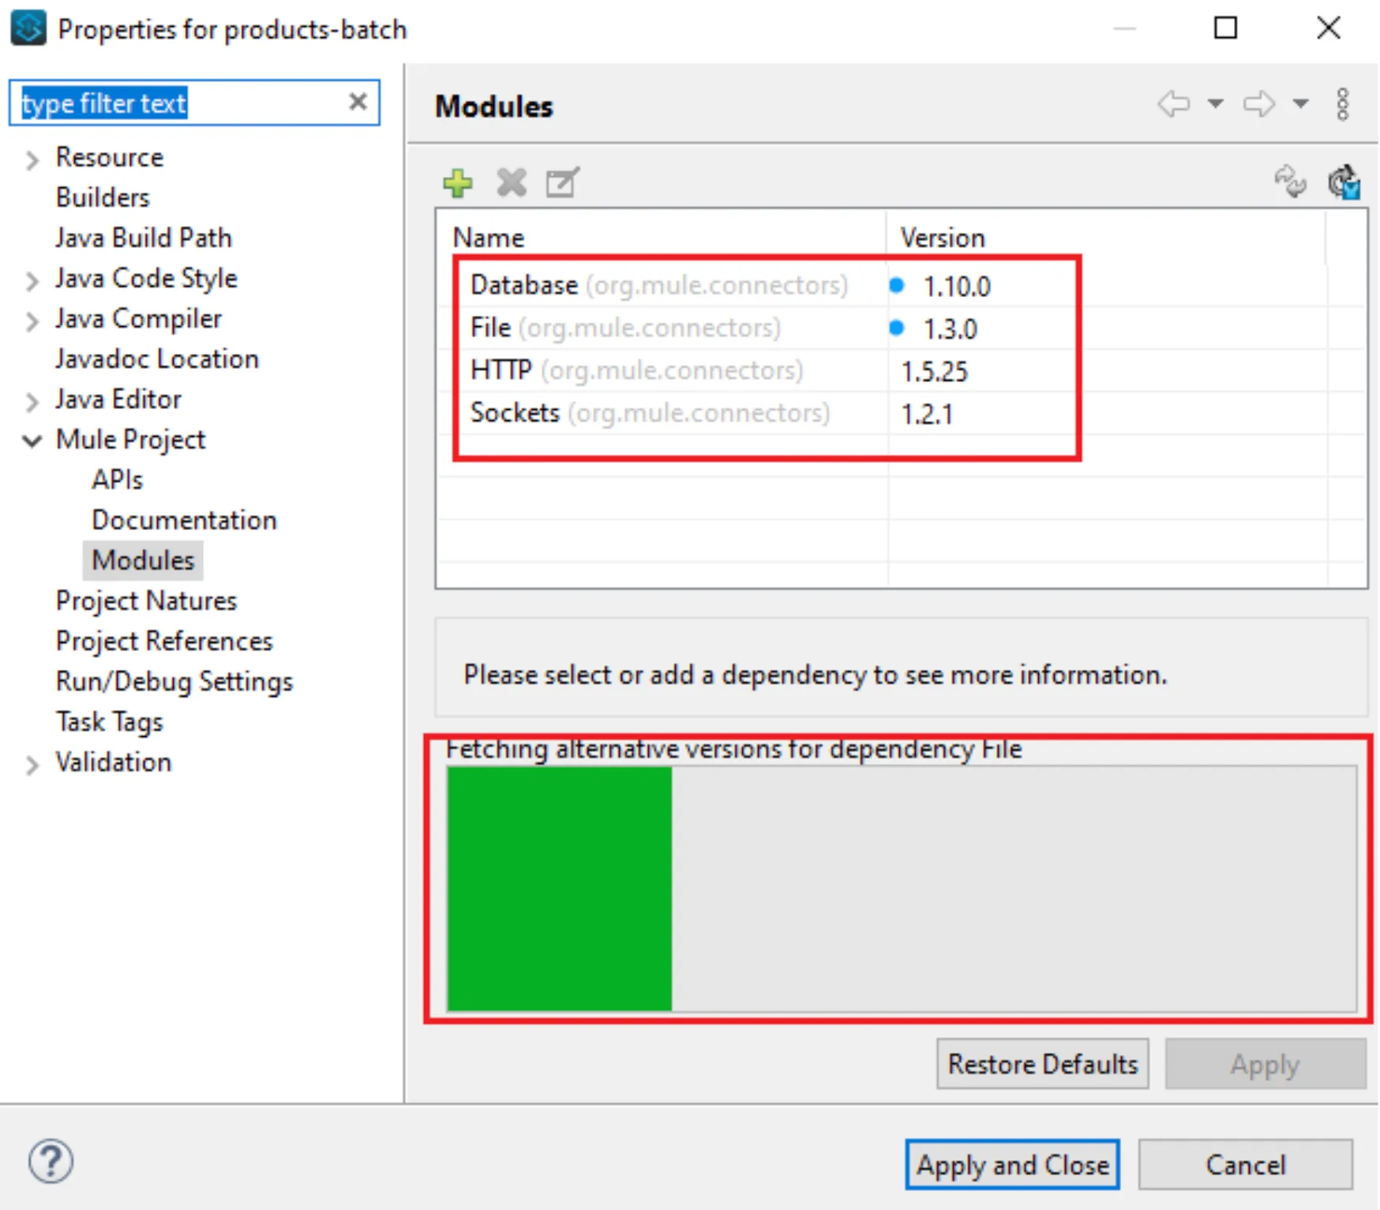Open the back history dropdown arrow
Viewport: 1380px width, 1210px height.
point(1216,103)
